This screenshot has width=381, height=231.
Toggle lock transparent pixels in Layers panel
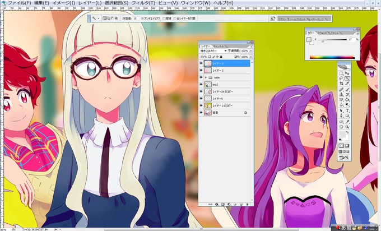[x=210, y=57]
